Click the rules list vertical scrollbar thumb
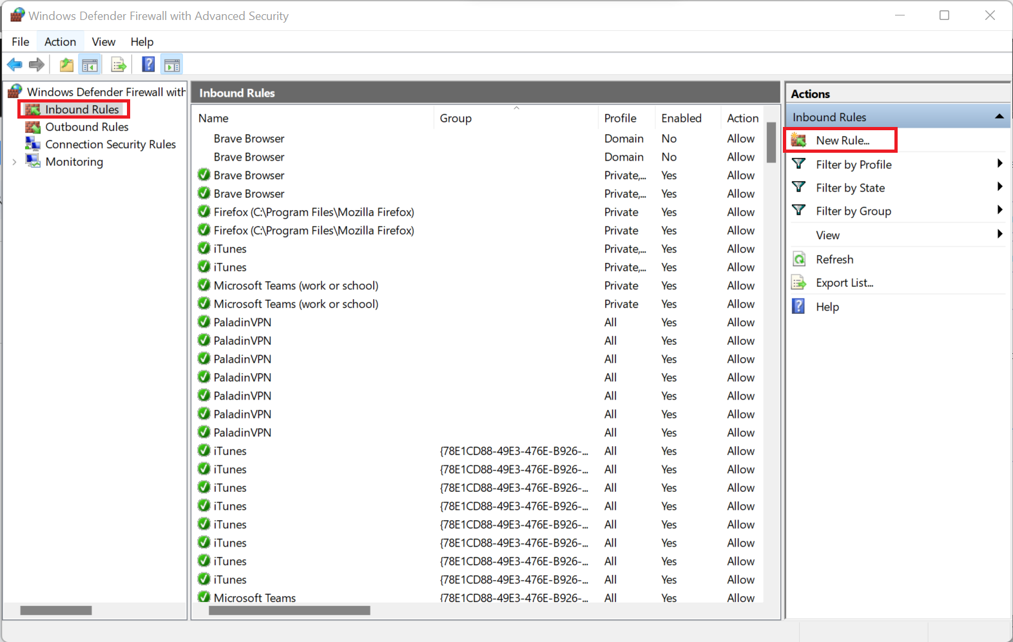The height and width of the screenshot is (642, 1013). (x=771, y=142)
